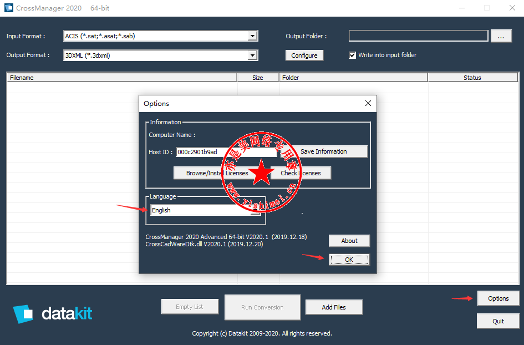524x345 pixels.
Task: Browse for output folder with ellipsis button
Action: click(x=501, y=36)
